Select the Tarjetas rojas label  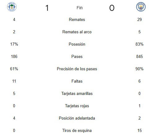tap(77, 106)
